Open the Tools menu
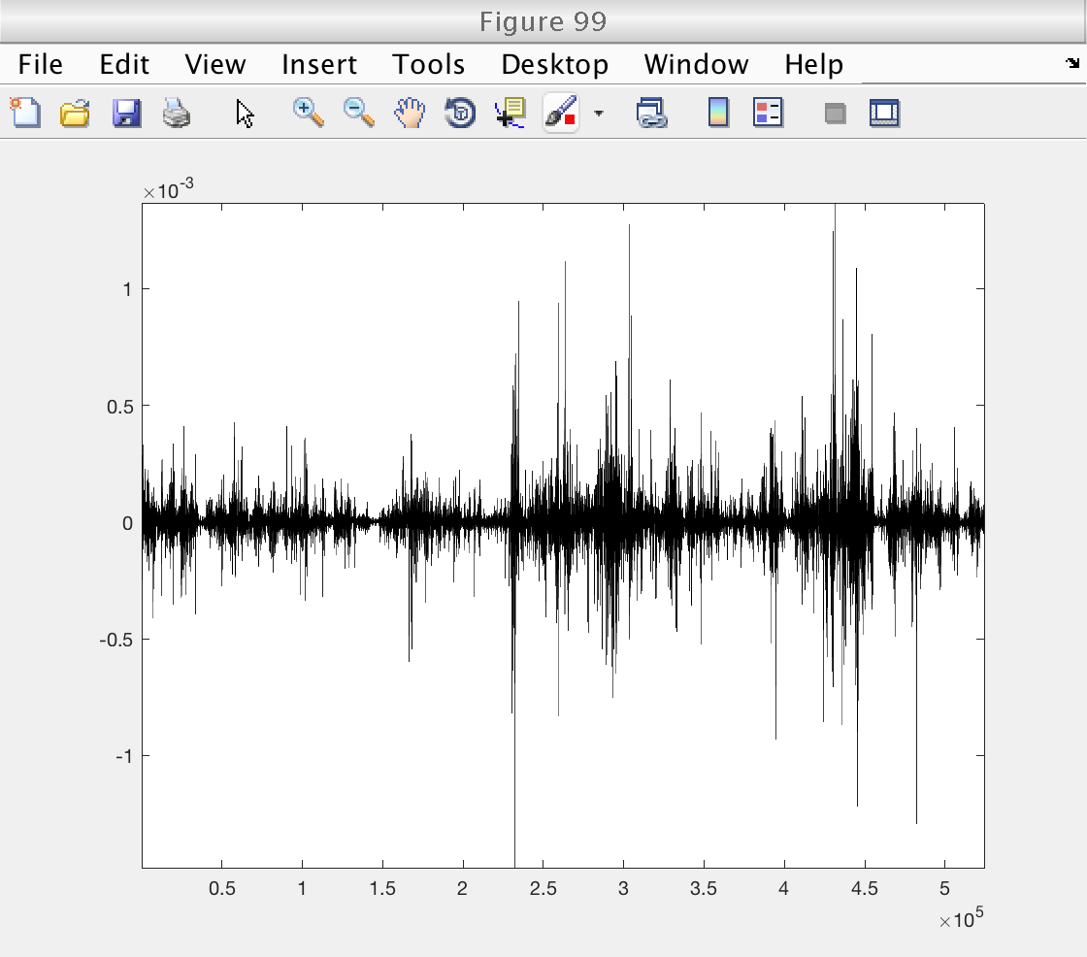This screenshot has width=1087, height=957. (x=428, y=64)
